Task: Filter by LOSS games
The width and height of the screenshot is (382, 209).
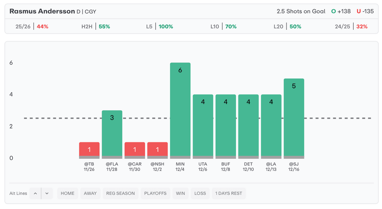Action: [x=200, y=193]
